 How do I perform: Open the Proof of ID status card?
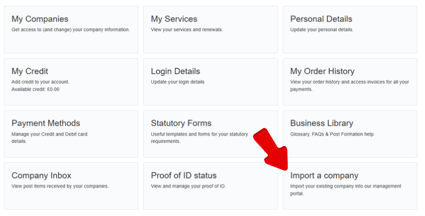[x=210, y=186]
